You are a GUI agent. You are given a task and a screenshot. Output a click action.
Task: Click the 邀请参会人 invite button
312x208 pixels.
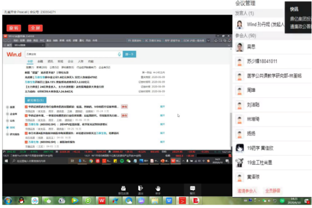(x=247, y=192)
